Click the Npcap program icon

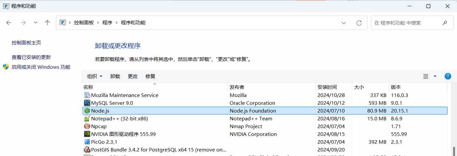click(87, 126)
